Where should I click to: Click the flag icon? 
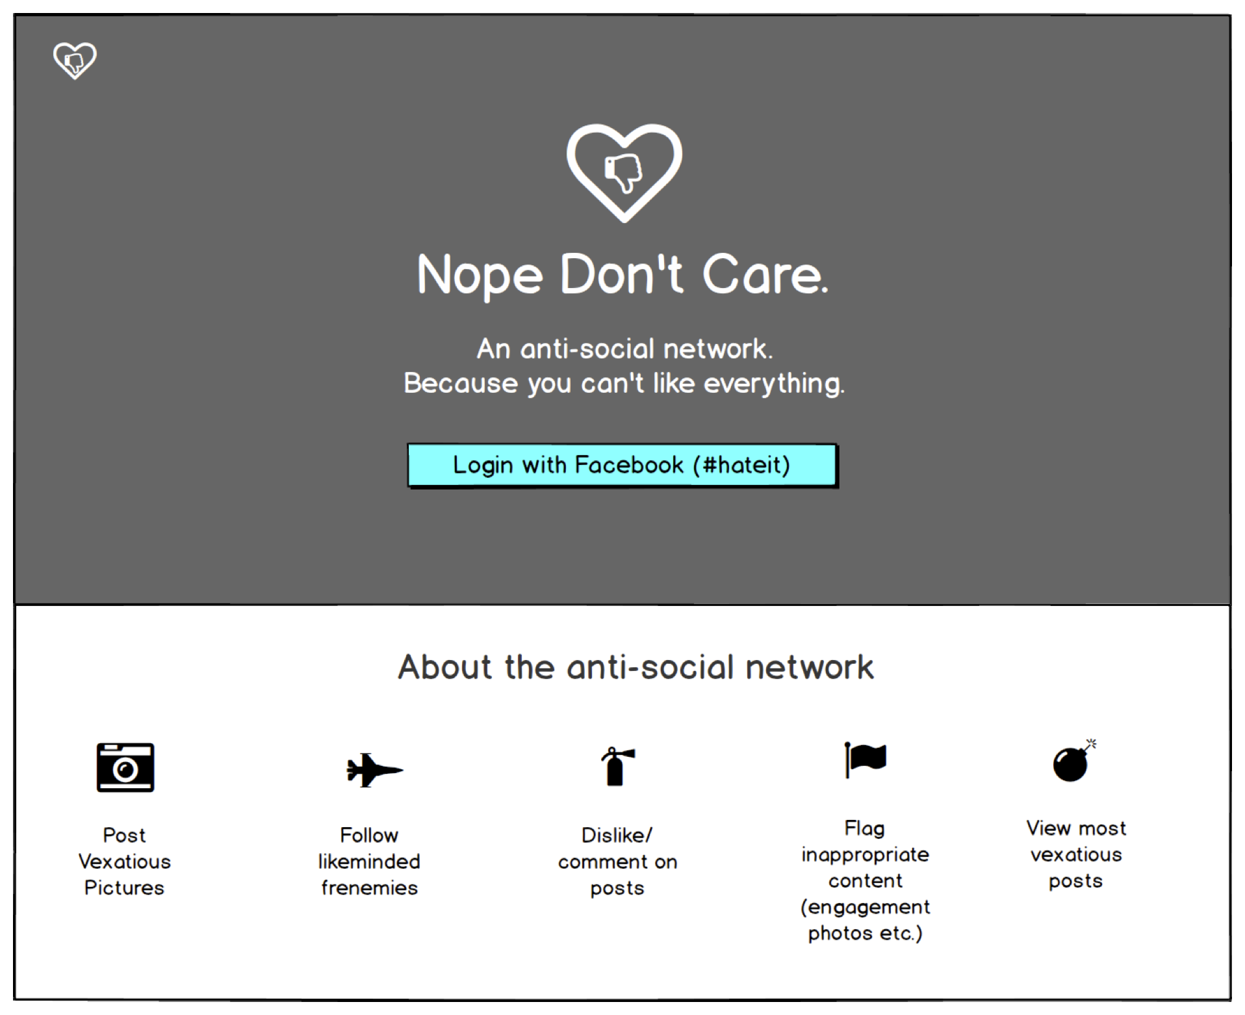[x=865, y=759]
